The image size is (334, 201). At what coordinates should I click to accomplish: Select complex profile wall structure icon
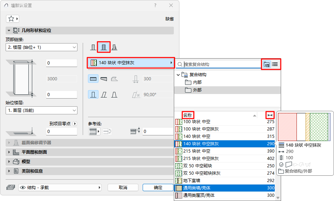(114, 47)
